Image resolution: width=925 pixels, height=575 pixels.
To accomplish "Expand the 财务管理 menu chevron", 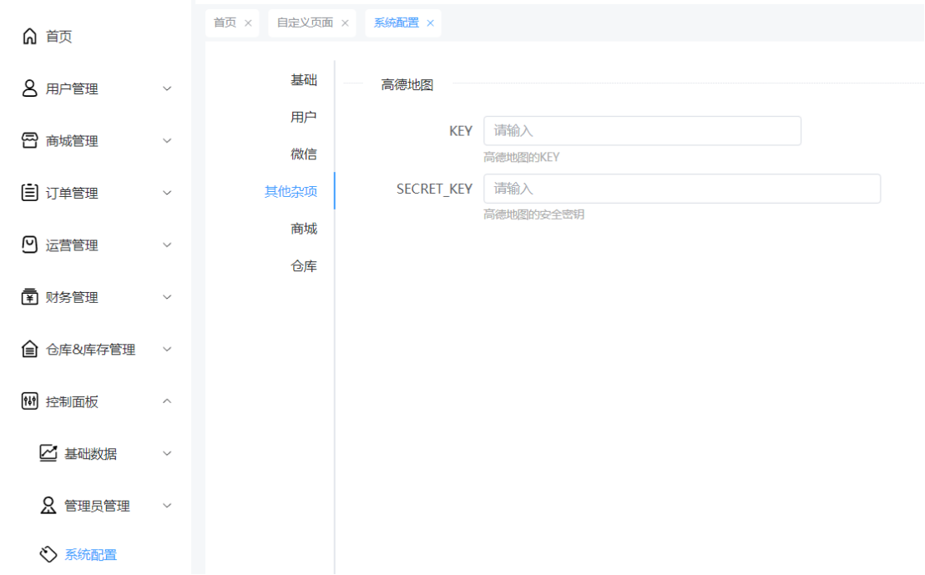I will pos(167,296).
